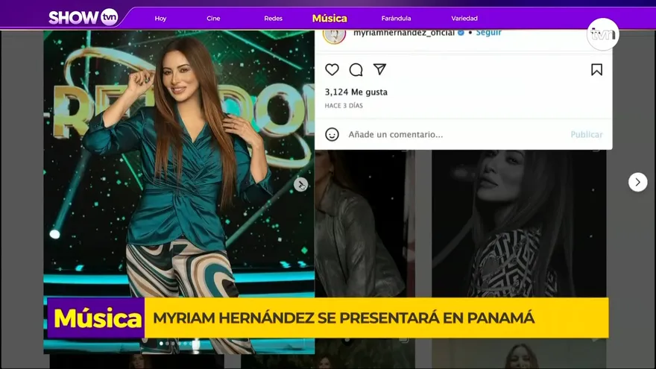Open myriamhernandez_oficial username link
The image size is (656, 369).
click(x=404, y=33)
